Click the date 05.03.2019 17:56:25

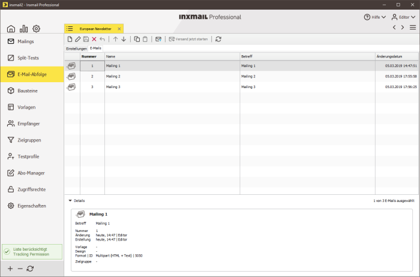401,87
